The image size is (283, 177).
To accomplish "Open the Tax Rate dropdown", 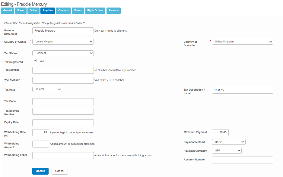I will click(47, 89).
